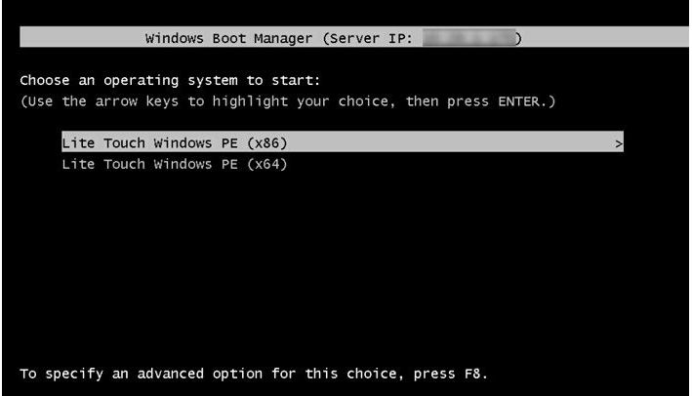Click the 'F8' key text at bottom
This screenshot has height=396, width=692.
pyautogui.click(x=472, y=374)
